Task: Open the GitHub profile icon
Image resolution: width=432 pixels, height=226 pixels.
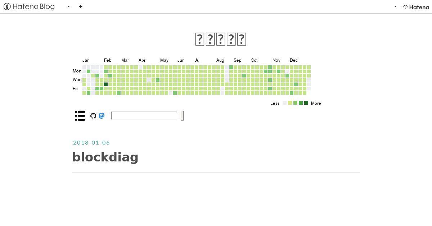Action: tap(93, 116)
